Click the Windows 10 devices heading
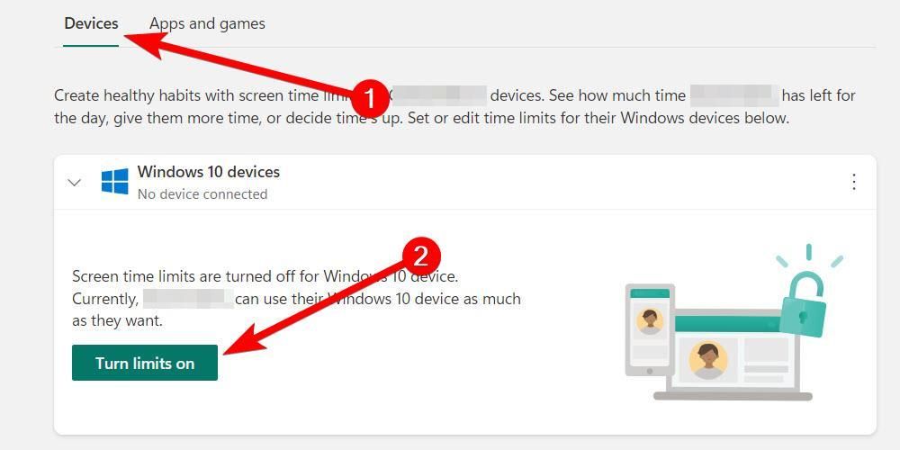The image size is (900, 450). click(209, 172)
